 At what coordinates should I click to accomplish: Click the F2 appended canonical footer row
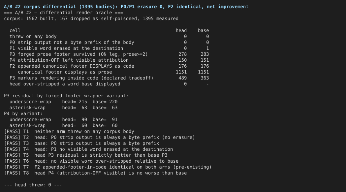coord(109,66)
